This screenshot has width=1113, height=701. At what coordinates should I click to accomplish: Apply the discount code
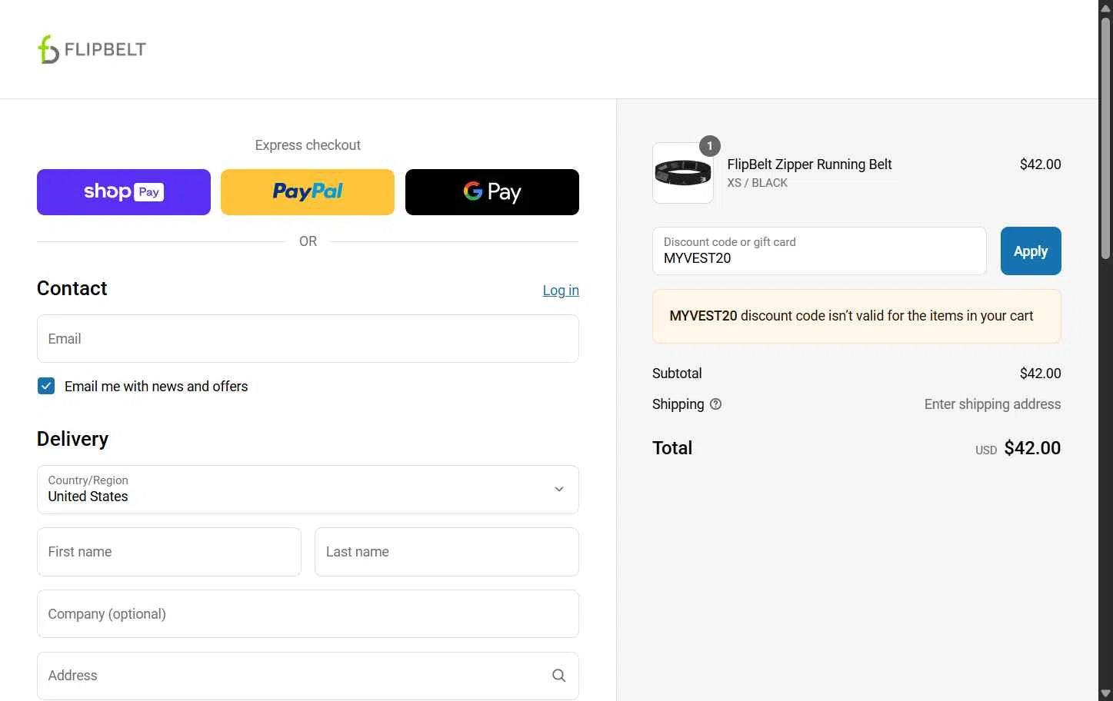pyautogui.click(x=1031, y=251)
